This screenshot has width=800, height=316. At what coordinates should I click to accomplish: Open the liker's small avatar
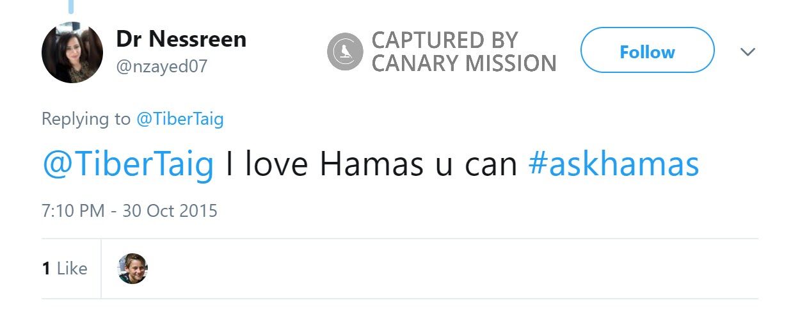pyautogui.click(x=133, y=269)
